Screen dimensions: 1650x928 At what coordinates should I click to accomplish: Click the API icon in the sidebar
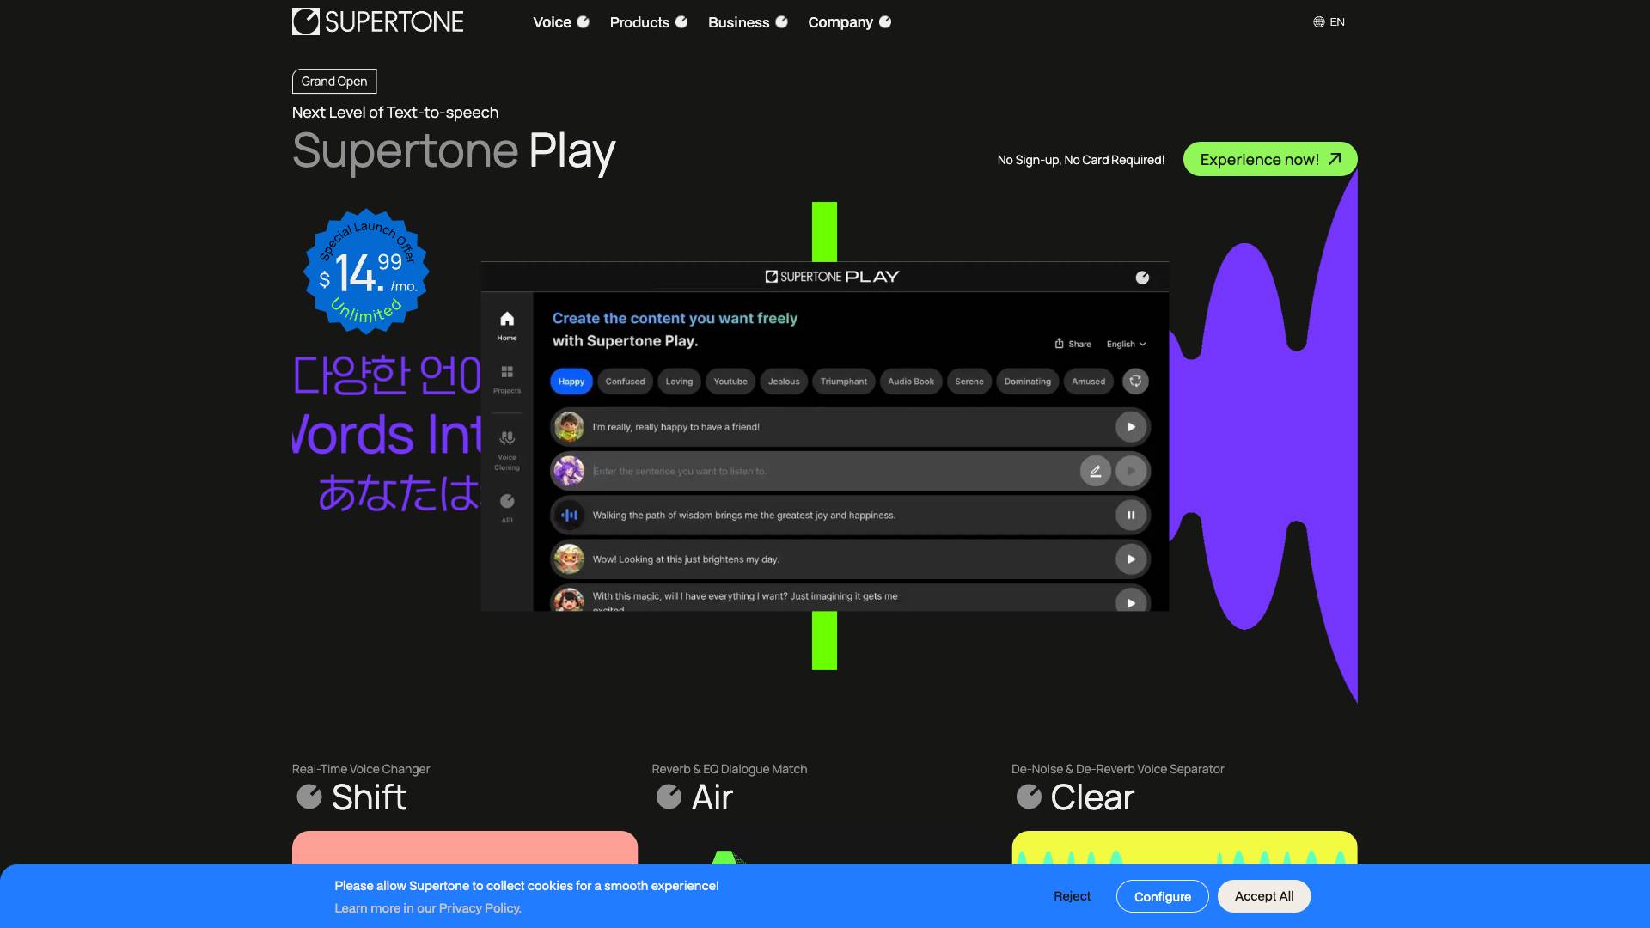click(507, 502)
